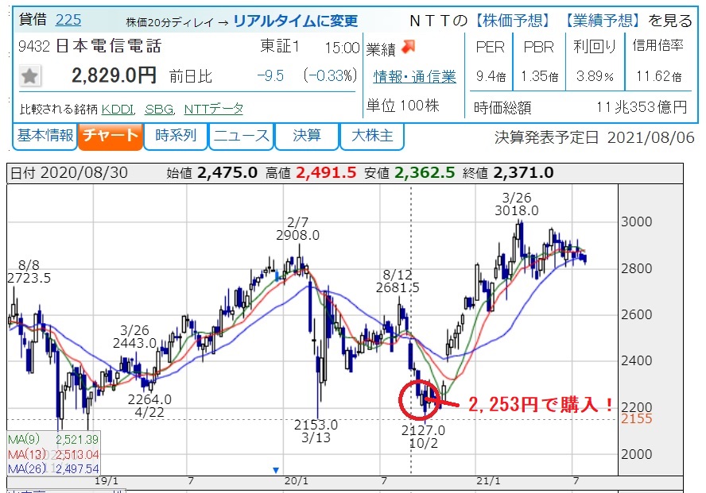Click the 3/26 2443.0 chart label
This screenshot has width=706, height=493.
(x=134, y=337)
